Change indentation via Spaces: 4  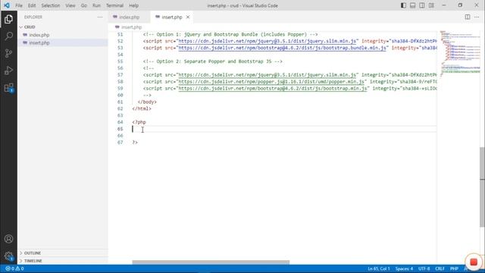click(404, 268)
